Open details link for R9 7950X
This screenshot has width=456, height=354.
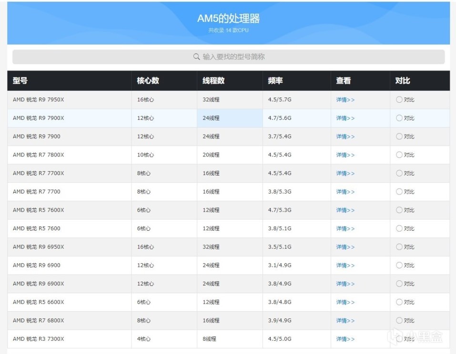click(x=345, y=99)
